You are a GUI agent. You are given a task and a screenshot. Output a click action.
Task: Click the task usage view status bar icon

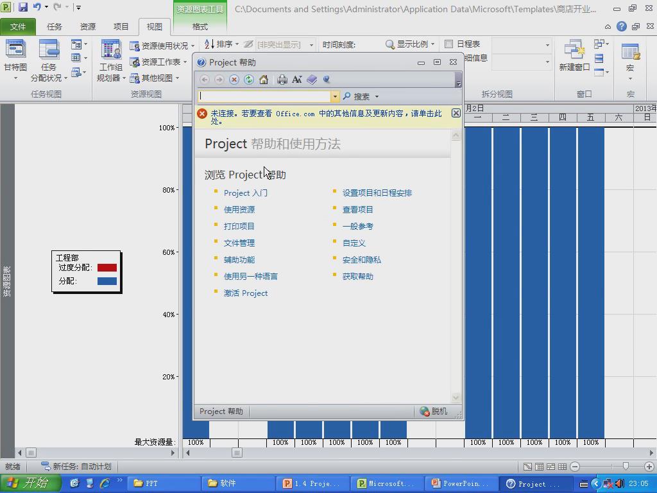539,467
